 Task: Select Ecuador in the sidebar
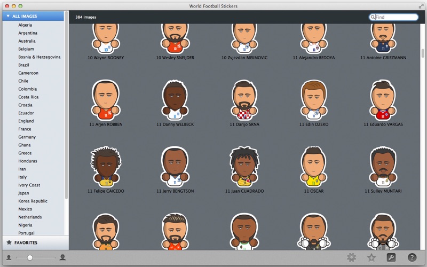pos(26,113)
